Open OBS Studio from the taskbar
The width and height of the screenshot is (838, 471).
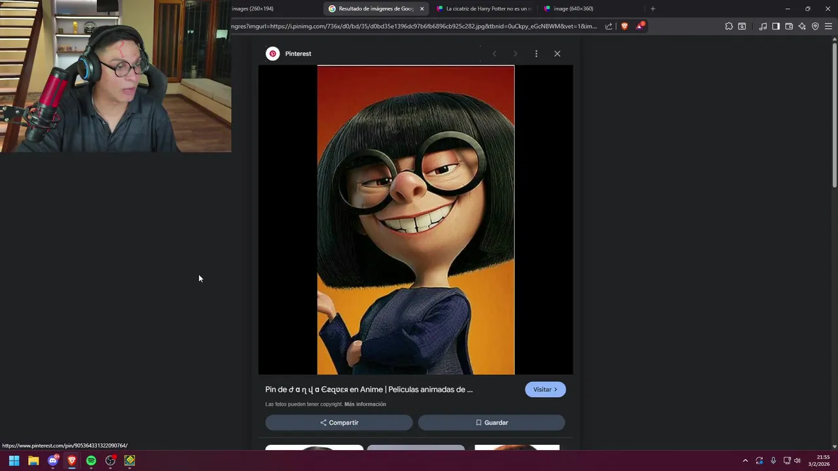pyautogui.click(x=111, y=461)
